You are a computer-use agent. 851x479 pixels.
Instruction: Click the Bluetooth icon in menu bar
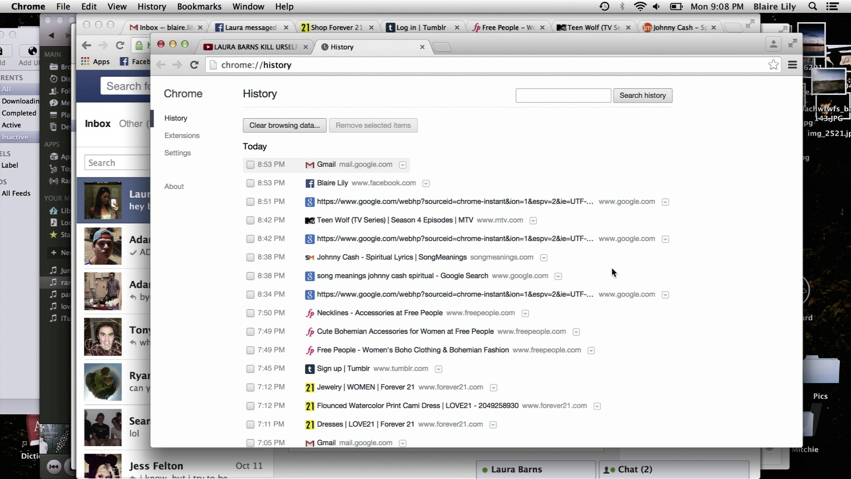pos(622,7)
